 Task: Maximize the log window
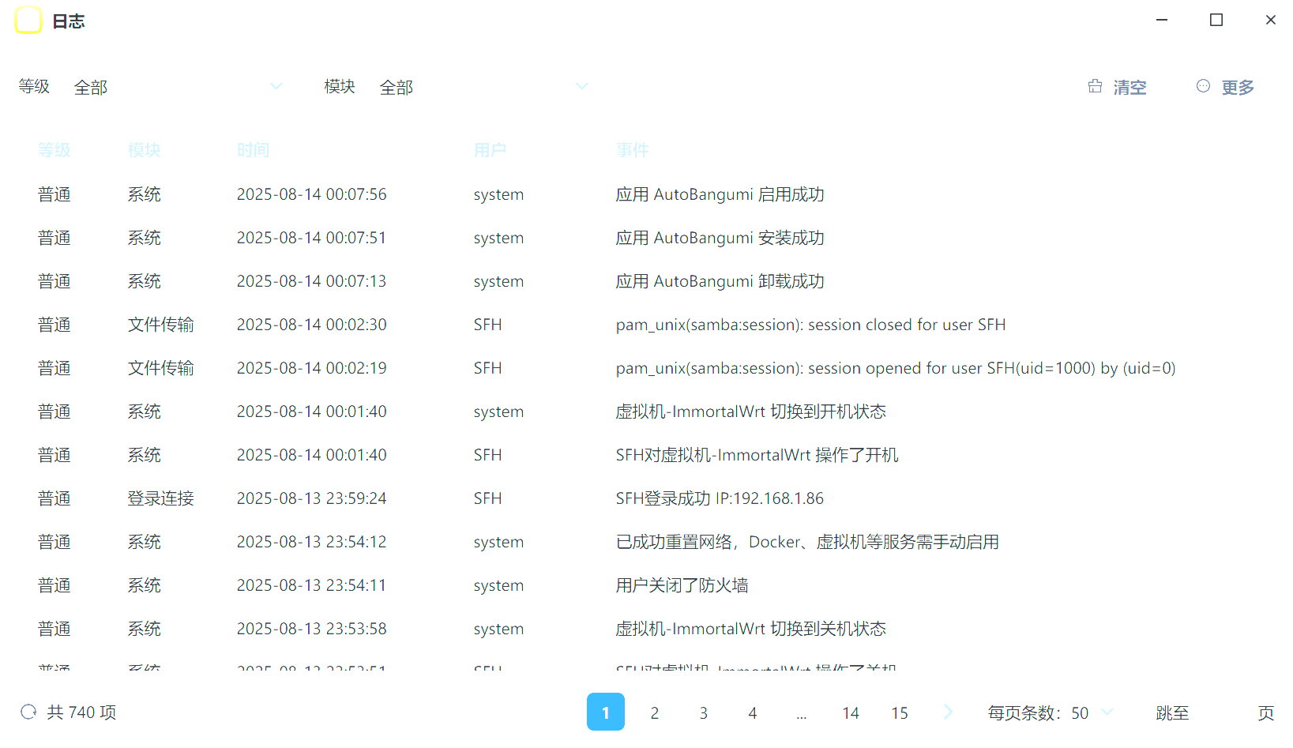[x=1216, y=20]
